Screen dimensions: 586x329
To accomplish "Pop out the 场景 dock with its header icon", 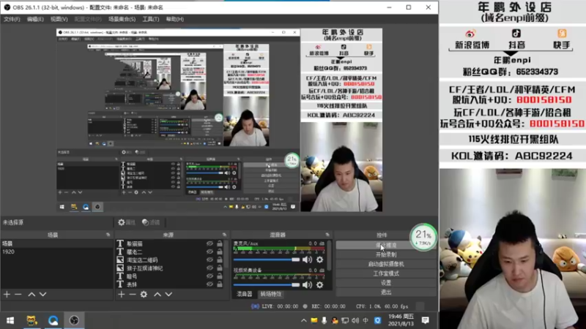I will (108, 235).
